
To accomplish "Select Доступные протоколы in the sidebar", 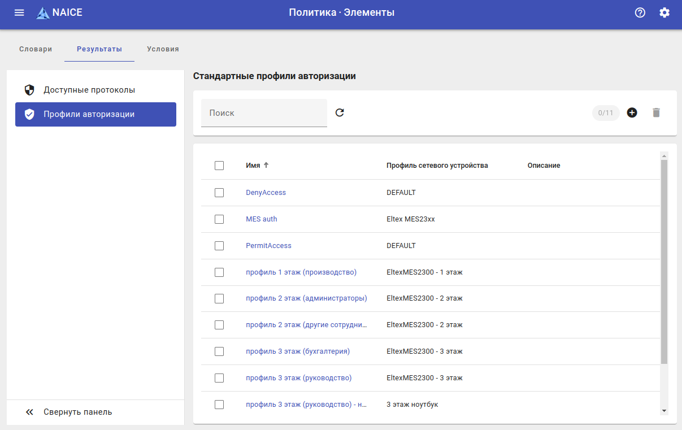I will click(89, 90).
